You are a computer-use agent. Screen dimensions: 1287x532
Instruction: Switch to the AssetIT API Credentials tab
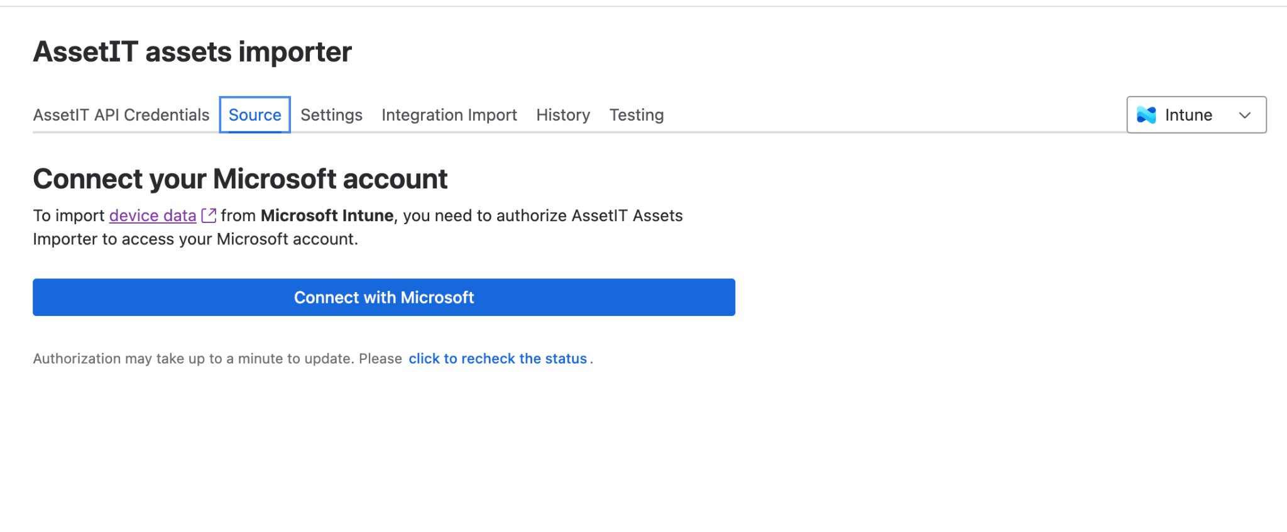click(x=121, y=115)
